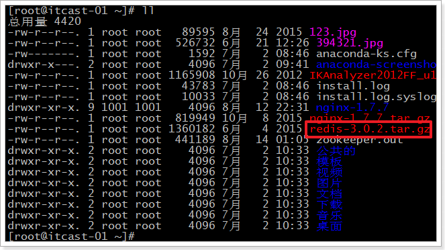This screenshot has height=250, width=445.
Task: Select the 音乐 directory name
Action: tap(329, 215)
